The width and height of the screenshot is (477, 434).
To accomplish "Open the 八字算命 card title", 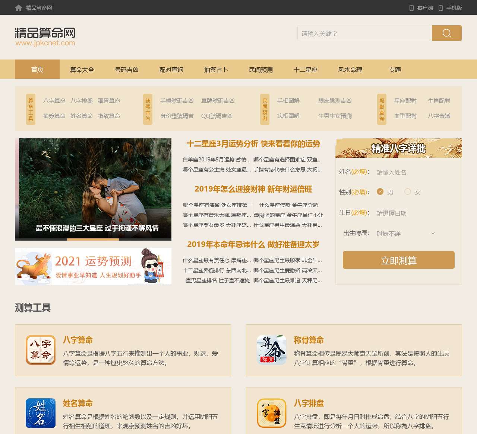I will click(78, 340).
